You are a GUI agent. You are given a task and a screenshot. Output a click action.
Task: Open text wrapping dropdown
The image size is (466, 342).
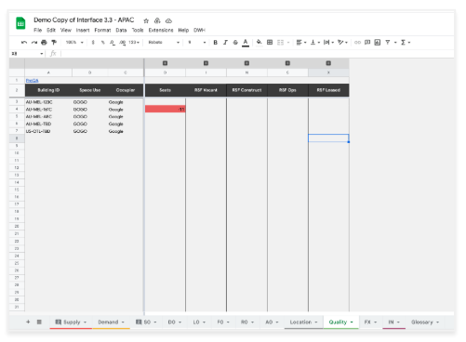click(328, 43)
